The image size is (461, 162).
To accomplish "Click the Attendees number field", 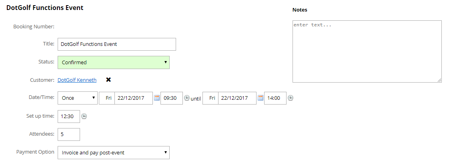I will click(69, 134).
